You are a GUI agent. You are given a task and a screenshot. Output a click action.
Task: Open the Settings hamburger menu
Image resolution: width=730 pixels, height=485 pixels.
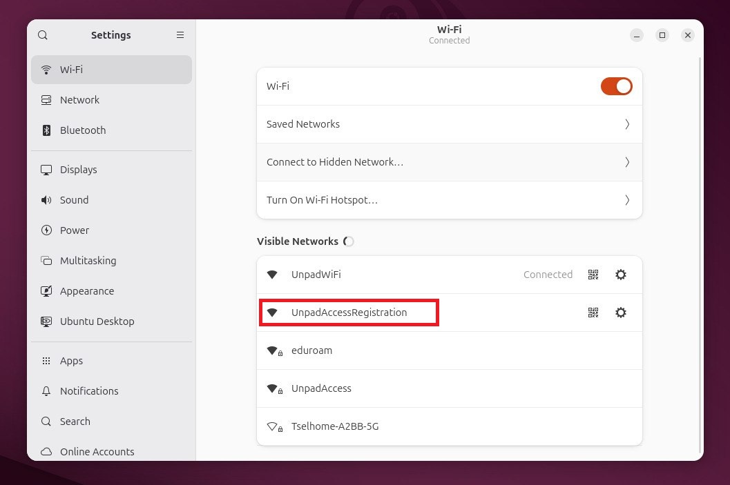click(180, 35)
